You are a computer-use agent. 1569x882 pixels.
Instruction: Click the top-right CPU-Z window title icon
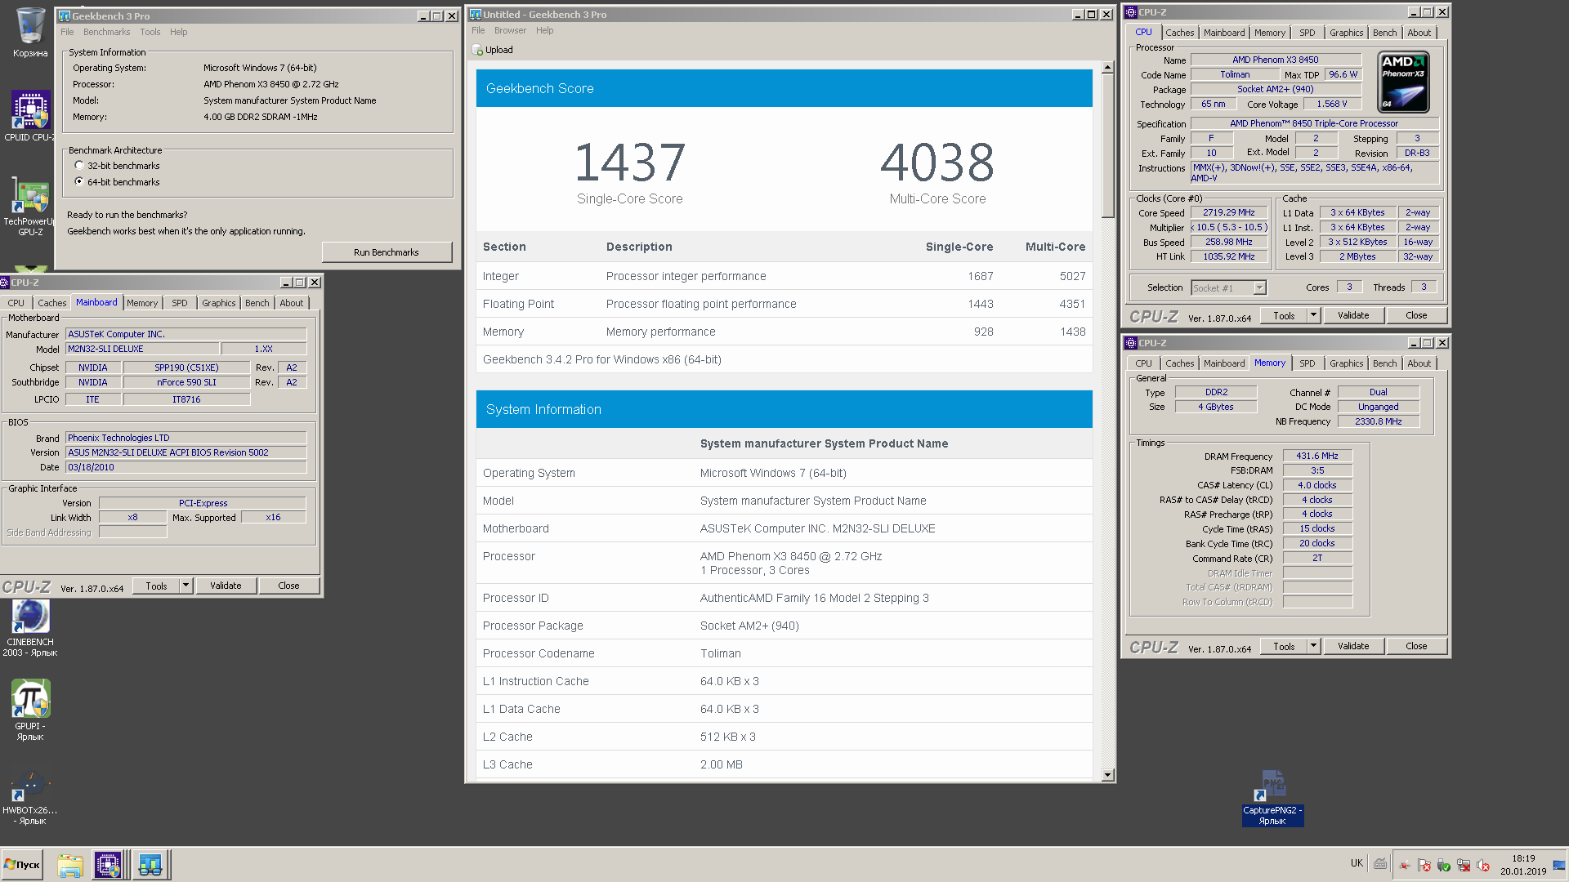[x=1132, y=12]
